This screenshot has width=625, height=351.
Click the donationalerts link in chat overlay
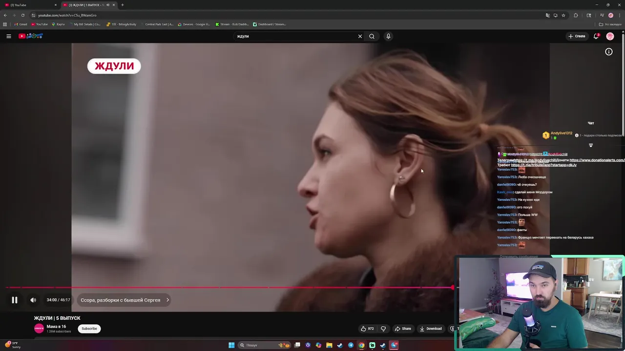pyautogui.click(x=597, y=160)
